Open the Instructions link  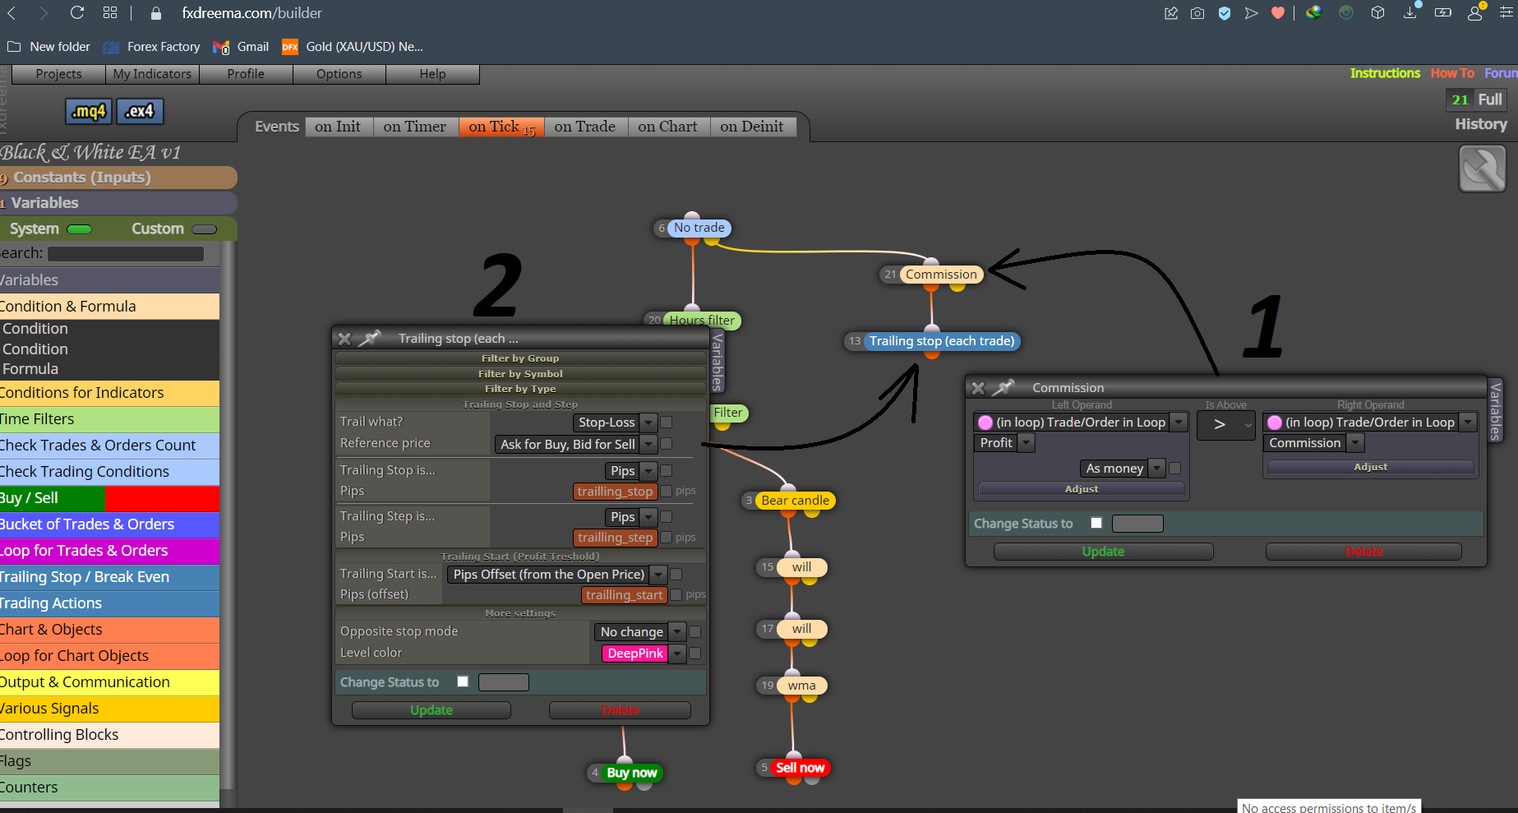coord(1385,73)
